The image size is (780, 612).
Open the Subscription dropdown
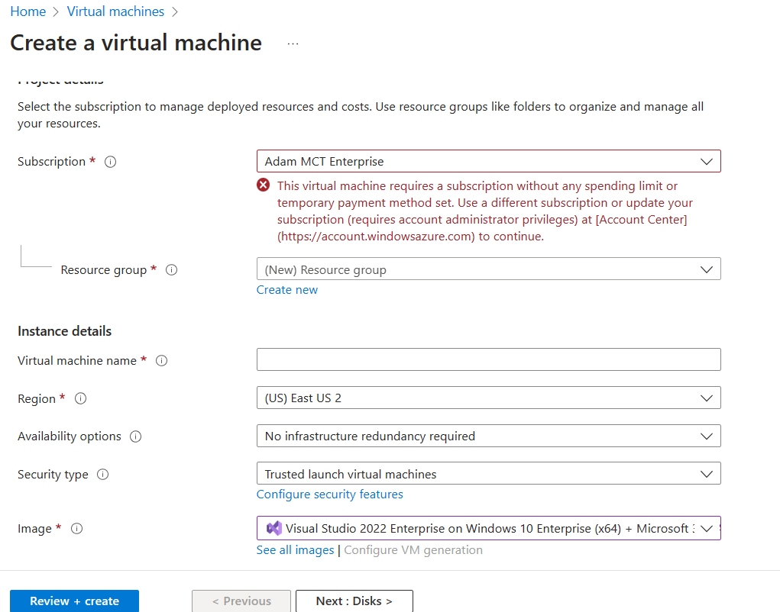point(488,162)
